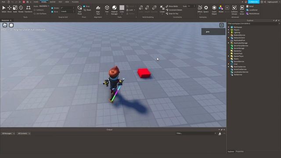
Task: Insert a new ModuleScript
Action: point(253,14)
